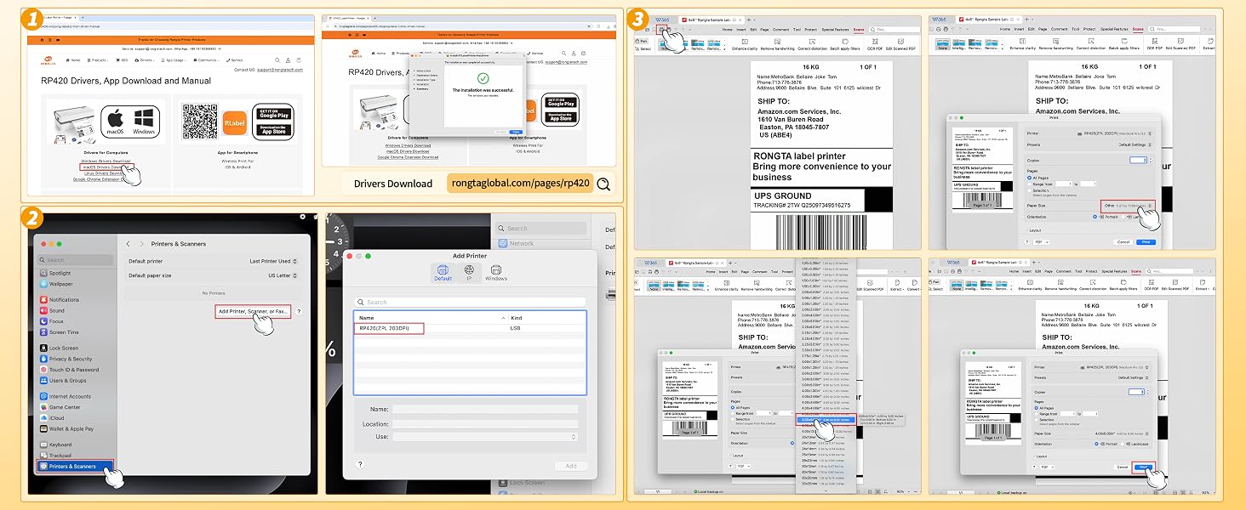The width and height of the screenshot is (1246, 510).
Task: Click Copies field in dialog showing Paper Size Other
Action: pyautogui.click(x=1137, y=160)
